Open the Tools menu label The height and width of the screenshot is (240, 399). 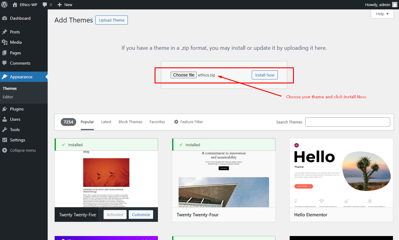tap(15, 130)
